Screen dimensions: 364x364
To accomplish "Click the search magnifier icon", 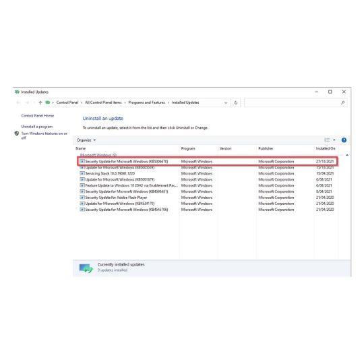I will click(x=343, y=102).
